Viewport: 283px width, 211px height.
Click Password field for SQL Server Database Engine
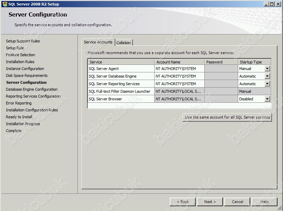click(x=221, y=76)
